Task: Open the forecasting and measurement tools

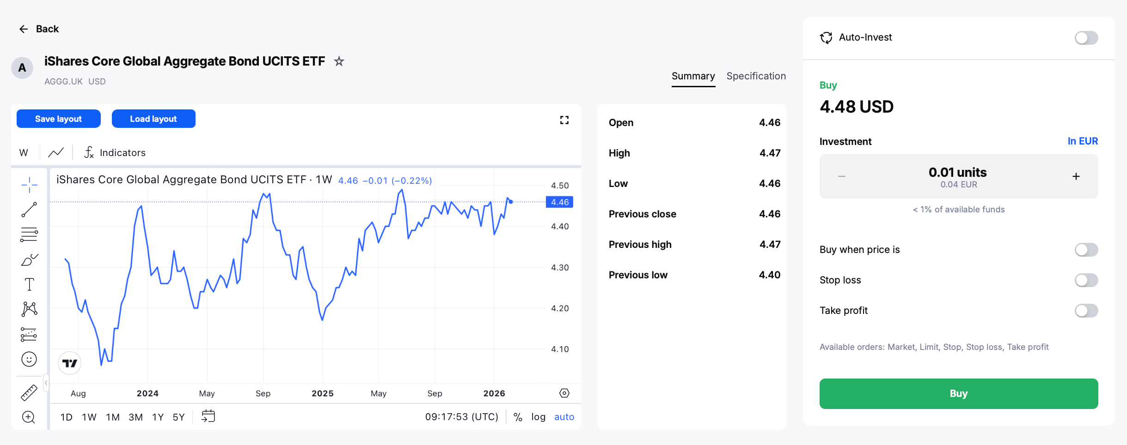Action: [29, 334]
